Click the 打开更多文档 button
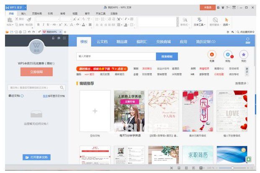The image size is (260, 173). [36, 157]
